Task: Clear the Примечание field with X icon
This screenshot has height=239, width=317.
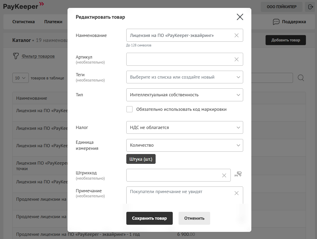Action: click(x=237, y=193)
